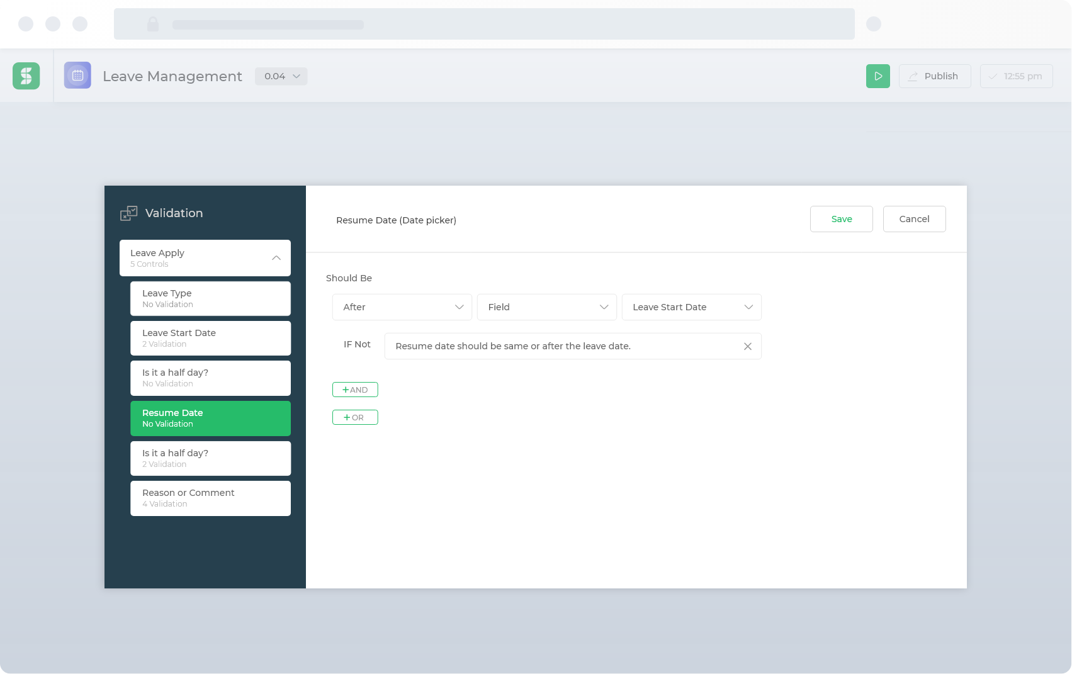Run the app with the play button
Viewport: 1072px width, 674px height.
coord(878,76)
